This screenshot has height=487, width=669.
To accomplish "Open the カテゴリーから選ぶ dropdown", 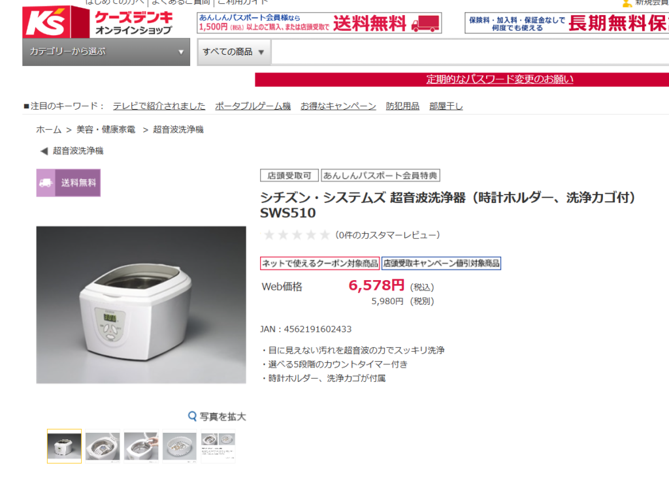I will tap(106, 52).
